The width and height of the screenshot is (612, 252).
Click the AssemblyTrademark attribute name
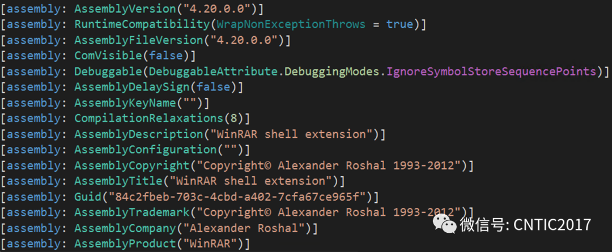[130, 212]
